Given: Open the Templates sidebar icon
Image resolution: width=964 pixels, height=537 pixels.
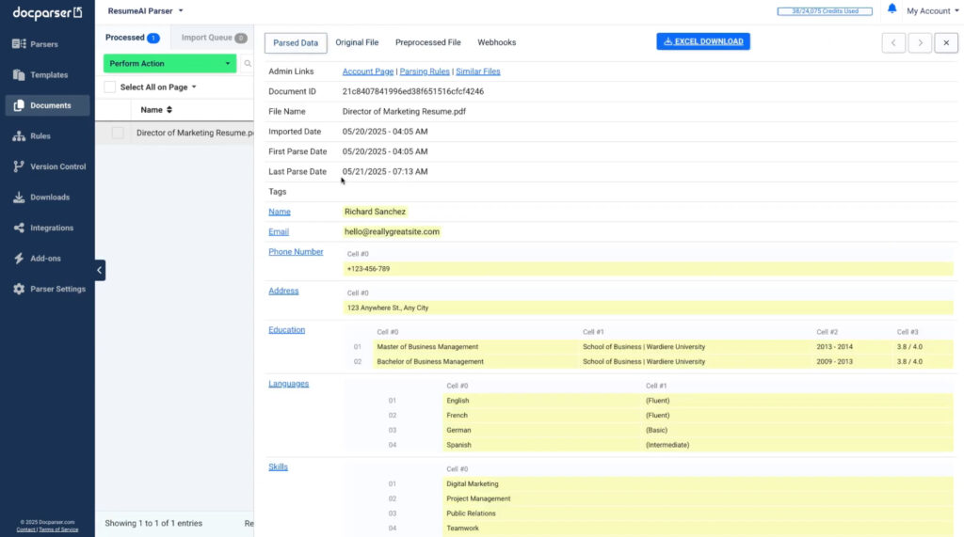Looking at the screenshot, I should tap(19, 75).
